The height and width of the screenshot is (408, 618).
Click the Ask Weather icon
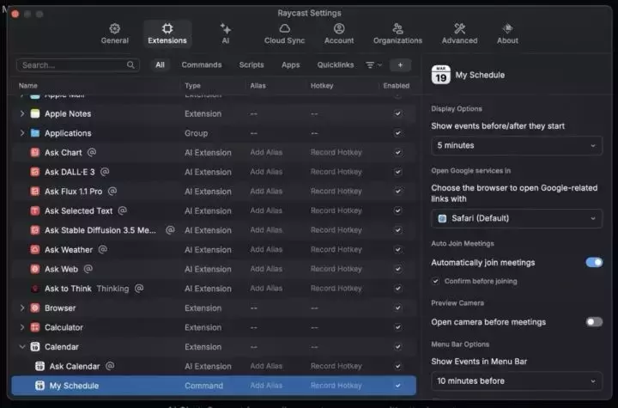[35, 250]
